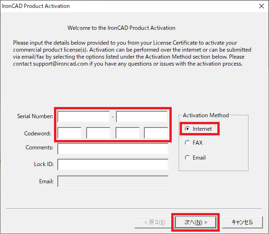The height and width of the screenshot is (234, 269).
Task: Click the 'Comments:' label
Action: 39,147
